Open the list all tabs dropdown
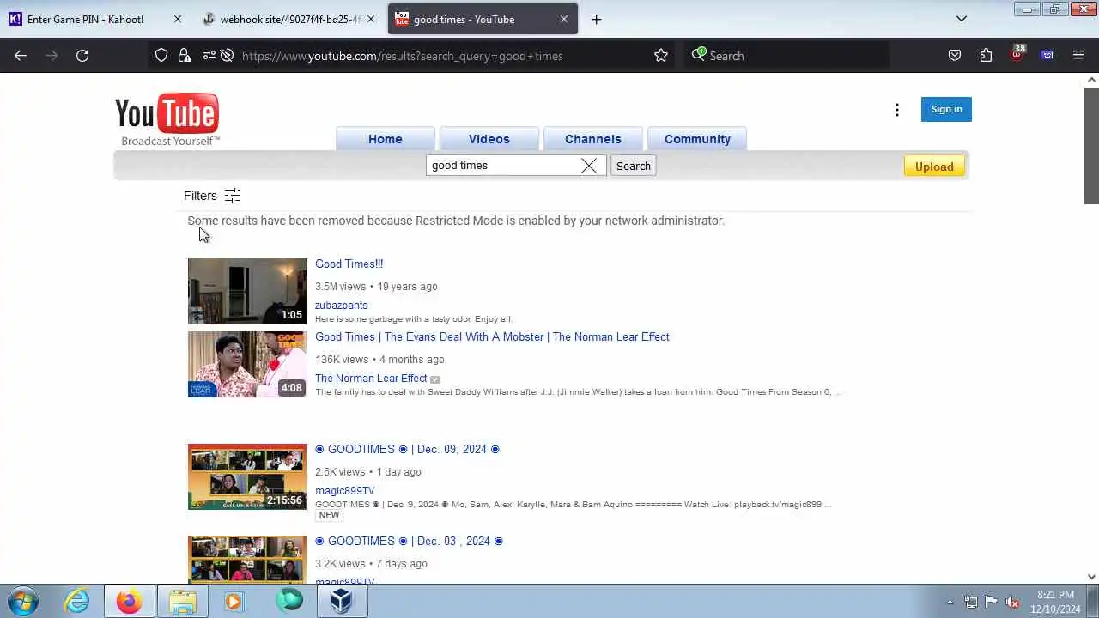Screen dimensions: 1099x618 [962, 19]
